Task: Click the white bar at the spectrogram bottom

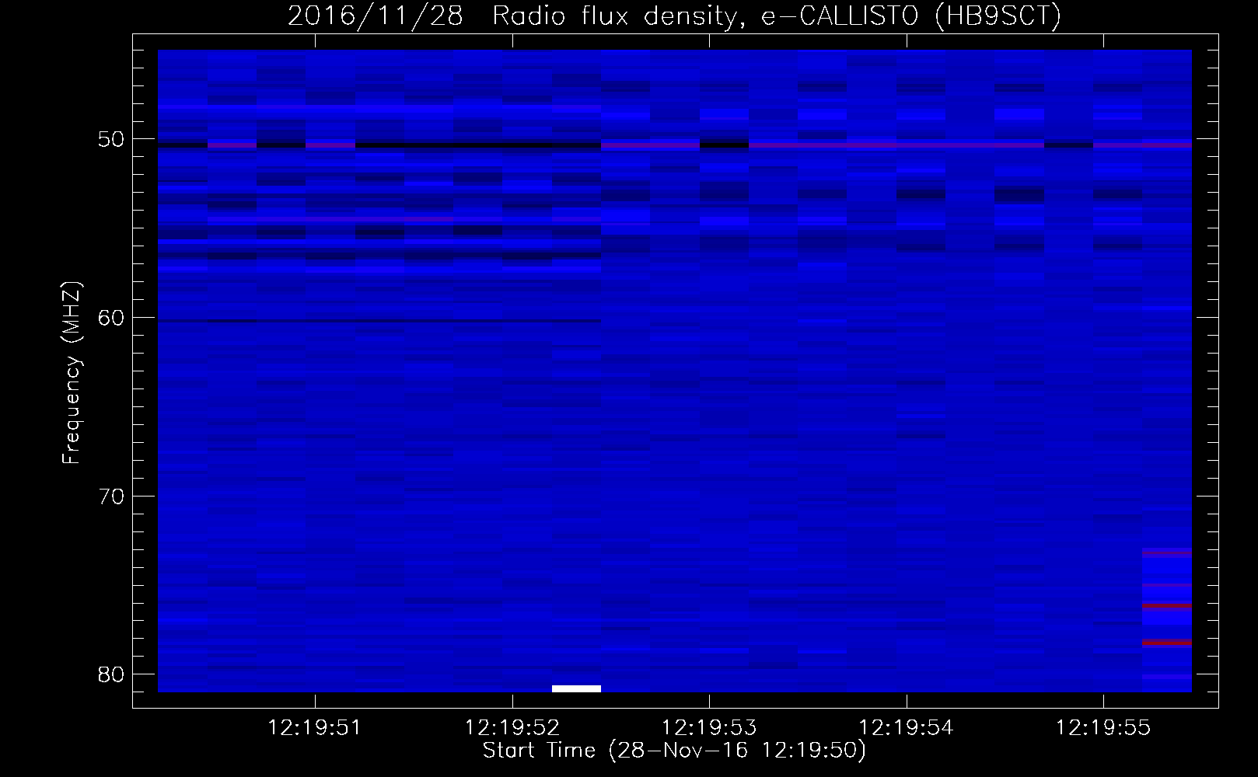Action: click(576, 688)
